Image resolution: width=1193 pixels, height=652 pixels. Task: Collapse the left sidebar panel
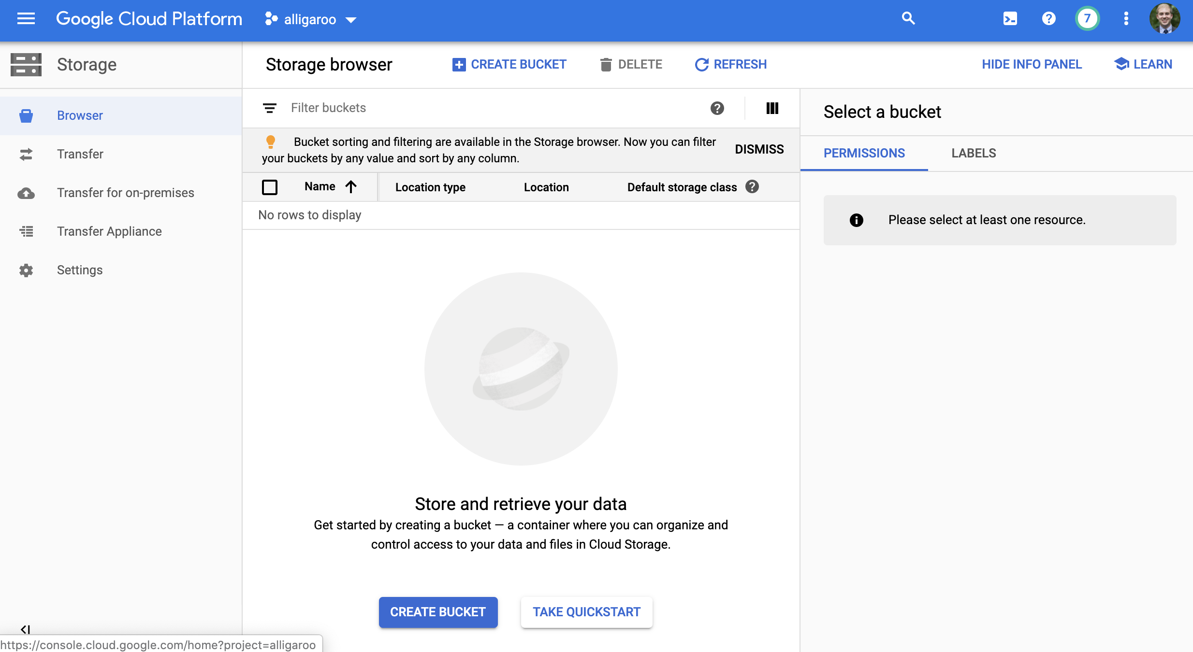26,629
